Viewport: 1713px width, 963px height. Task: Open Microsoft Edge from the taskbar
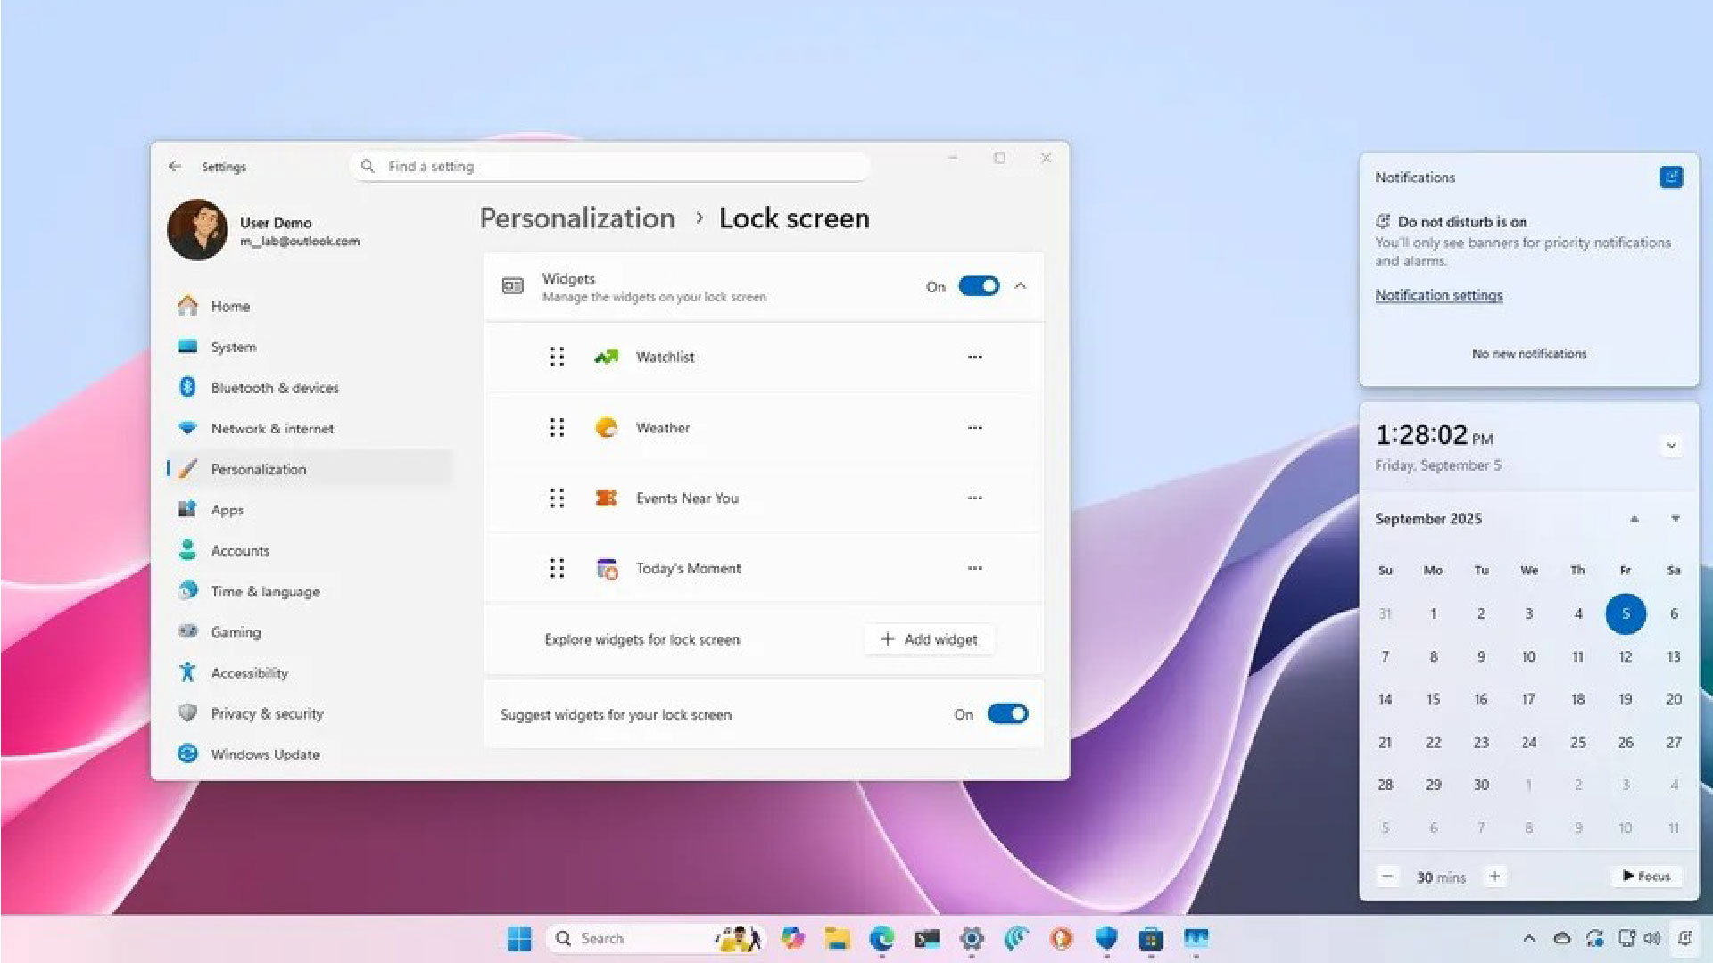tap(881, 938)
